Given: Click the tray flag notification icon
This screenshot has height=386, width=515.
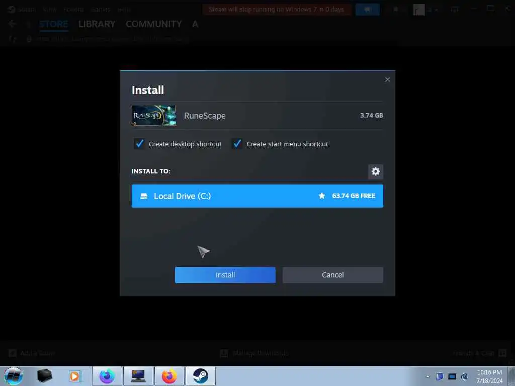Looking at the screenshot, I should [x=440, y=376].
